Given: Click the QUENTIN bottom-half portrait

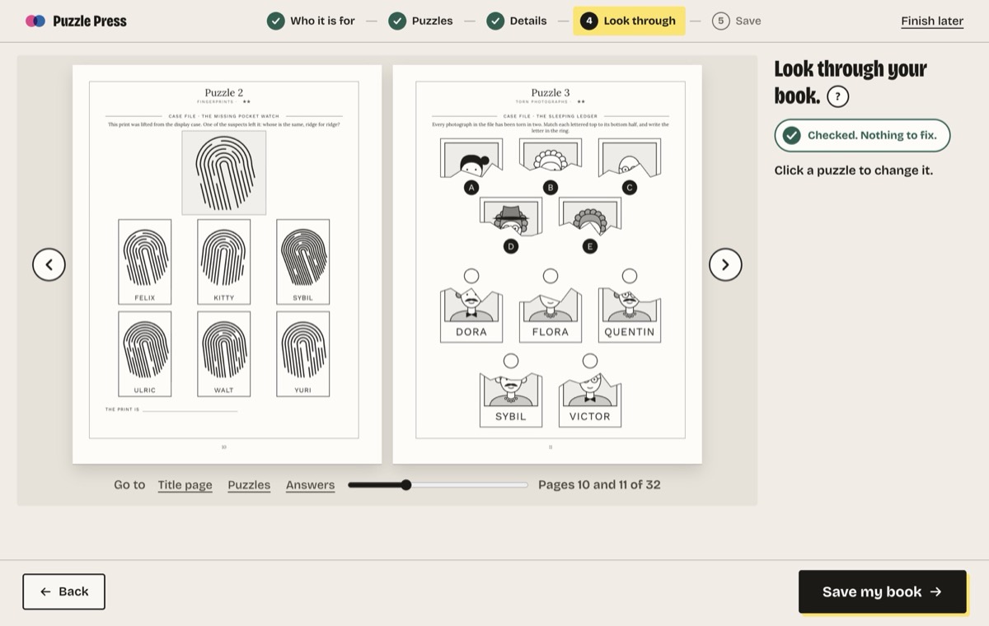Looking at the screenshot, I should [x=630, y=315].
